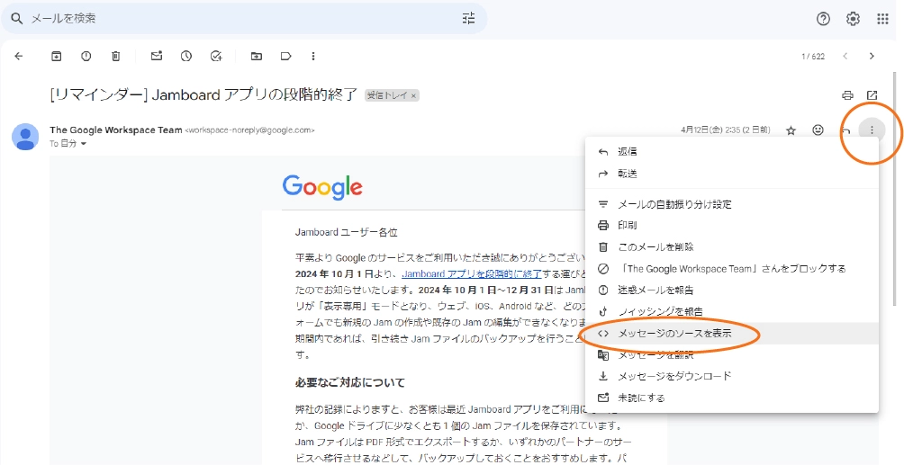Archive this email from the toolbar
The image size is (904, 465).
pyautogui.click(x=56, y=56)
